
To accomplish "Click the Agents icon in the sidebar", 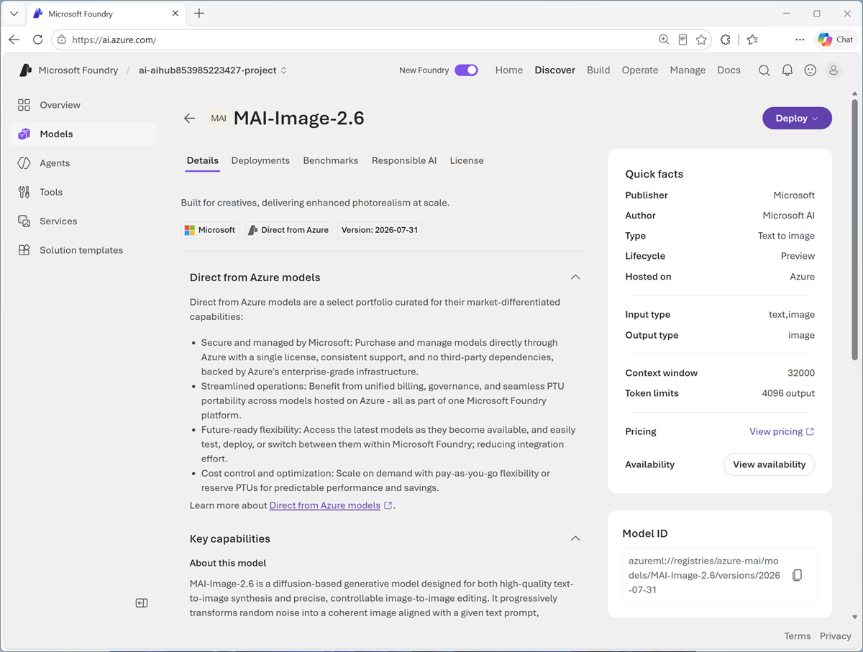I will (24, 163).
